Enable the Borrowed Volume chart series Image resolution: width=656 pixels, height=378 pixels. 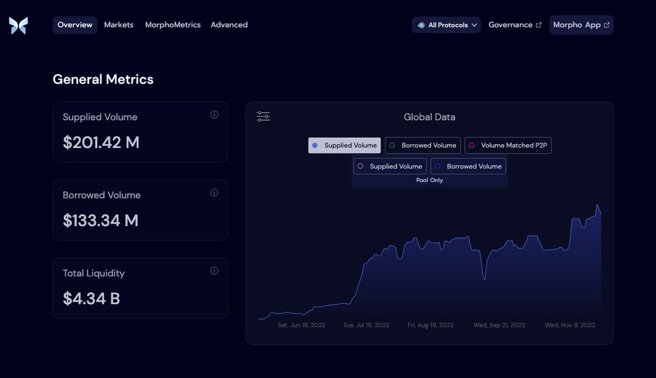click(423, 145)
